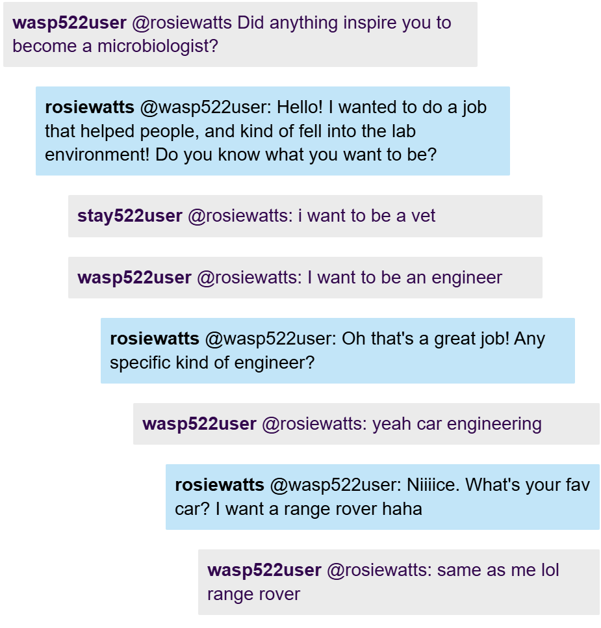Open rosiewatts profile from the lab environment reply
601x628 pixels.
pos(90,107)
